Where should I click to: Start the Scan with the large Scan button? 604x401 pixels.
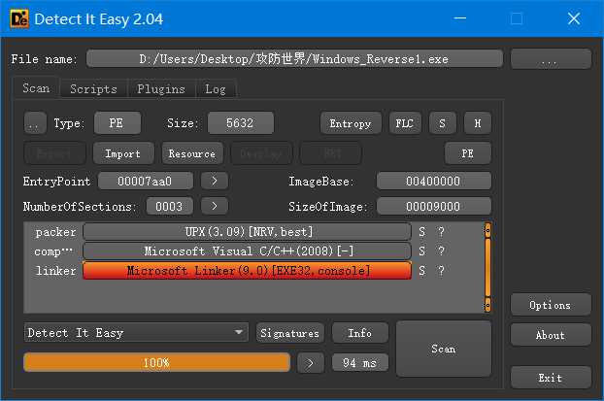444,349
